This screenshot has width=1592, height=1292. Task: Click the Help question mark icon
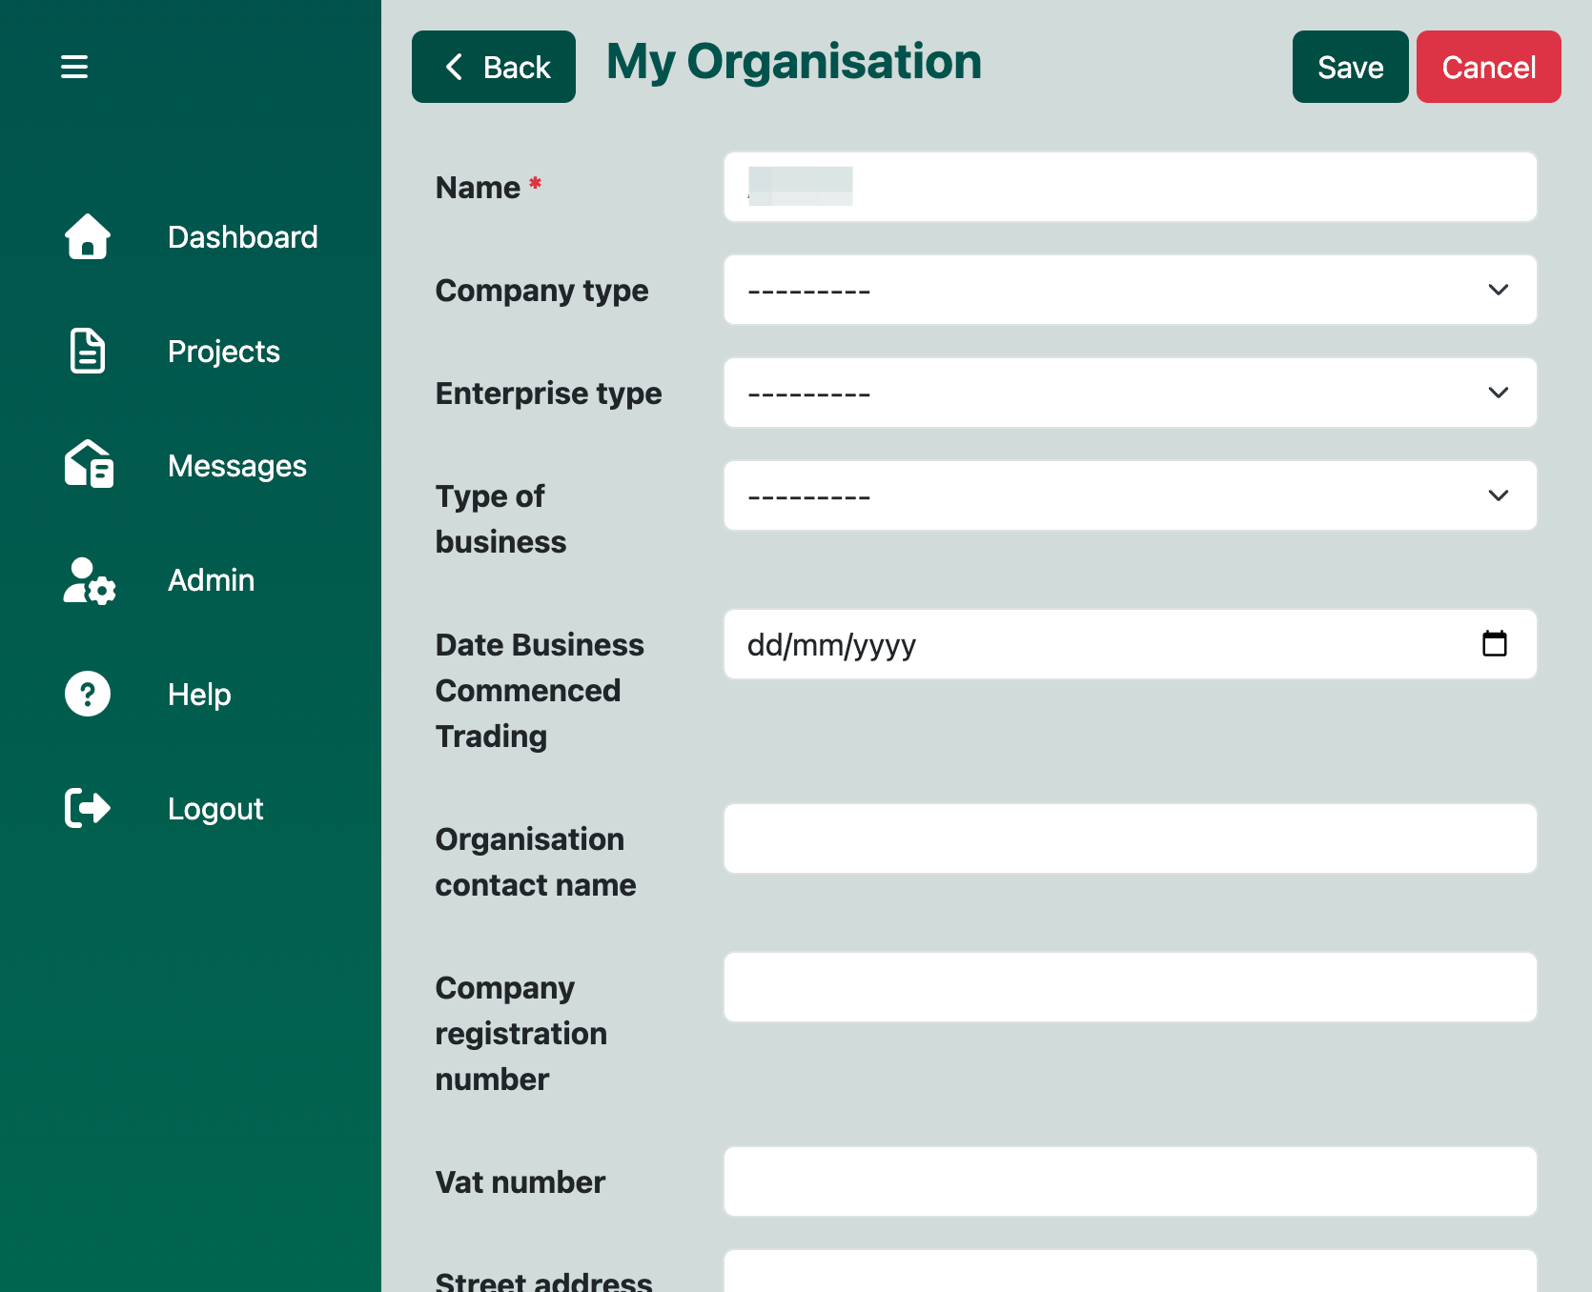(88, 694)
